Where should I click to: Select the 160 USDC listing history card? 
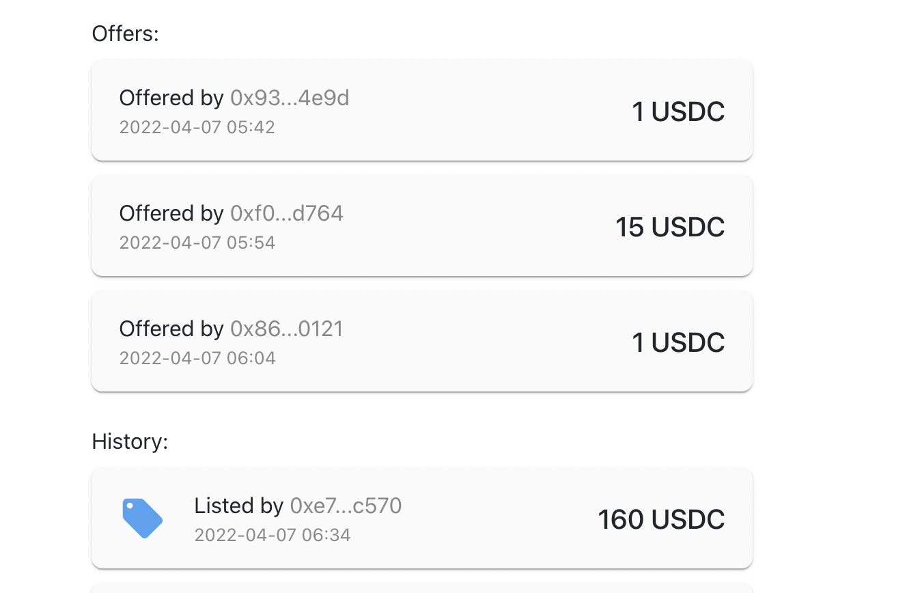(x=421, y=519)
